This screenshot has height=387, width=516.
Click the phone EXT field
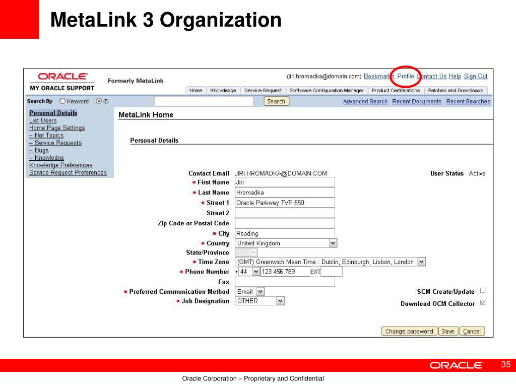332,272
